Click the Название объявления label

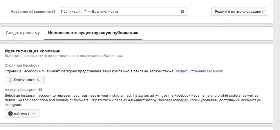[x=31, y=12]
